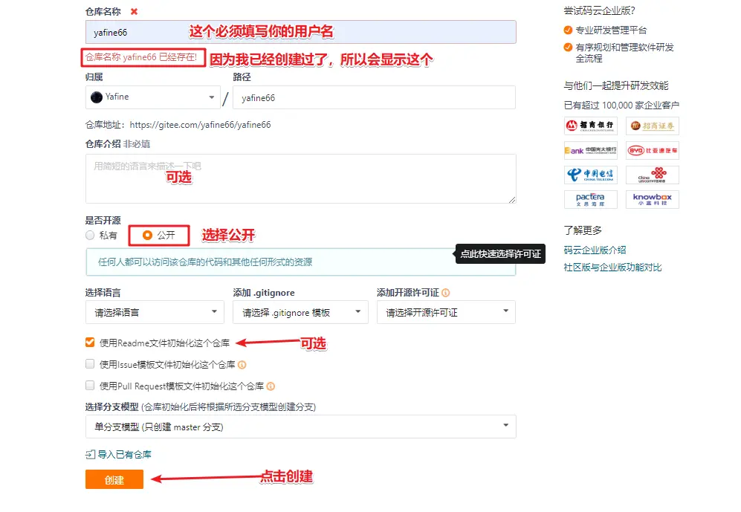Click the 招商证券 logo

click(x=653, y=126)
